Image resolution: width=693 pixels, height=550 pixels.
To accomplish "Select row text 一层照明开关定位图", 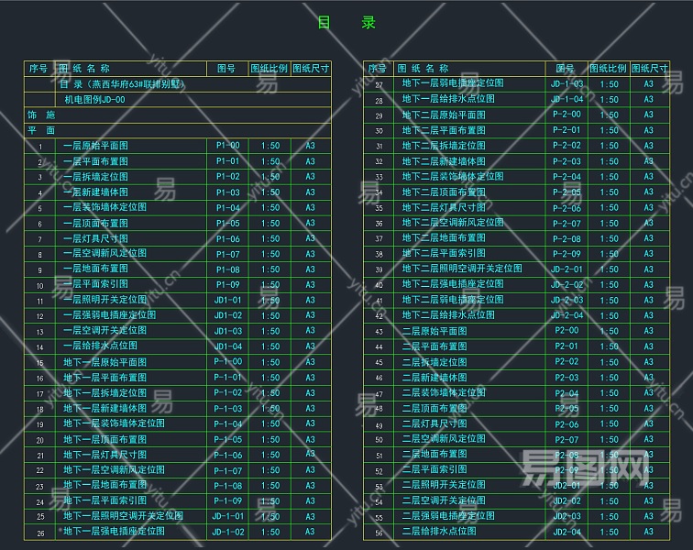I will coord(104,300).
